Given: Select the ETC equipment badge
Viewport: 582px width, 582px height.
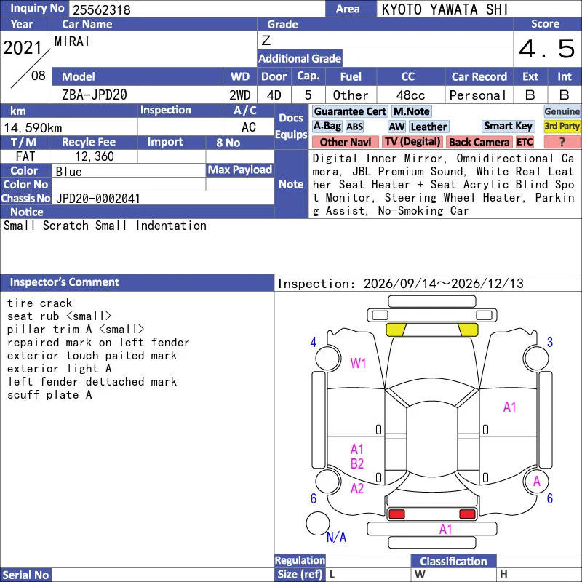Looking at the screenshot, I should [525, 142].
